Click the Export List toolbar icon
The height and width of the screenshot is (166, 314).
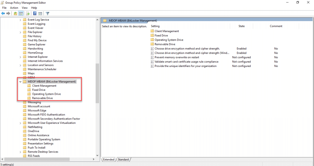(x=28, y=13)
